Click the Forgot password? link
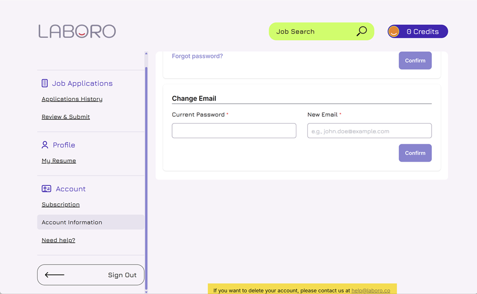 point(197,56)
